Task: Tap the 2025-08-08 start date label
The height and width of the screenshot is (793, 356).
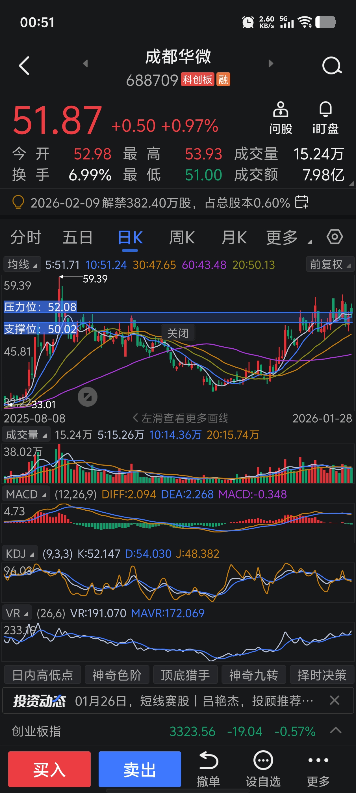Action: (x=34, y=418)
